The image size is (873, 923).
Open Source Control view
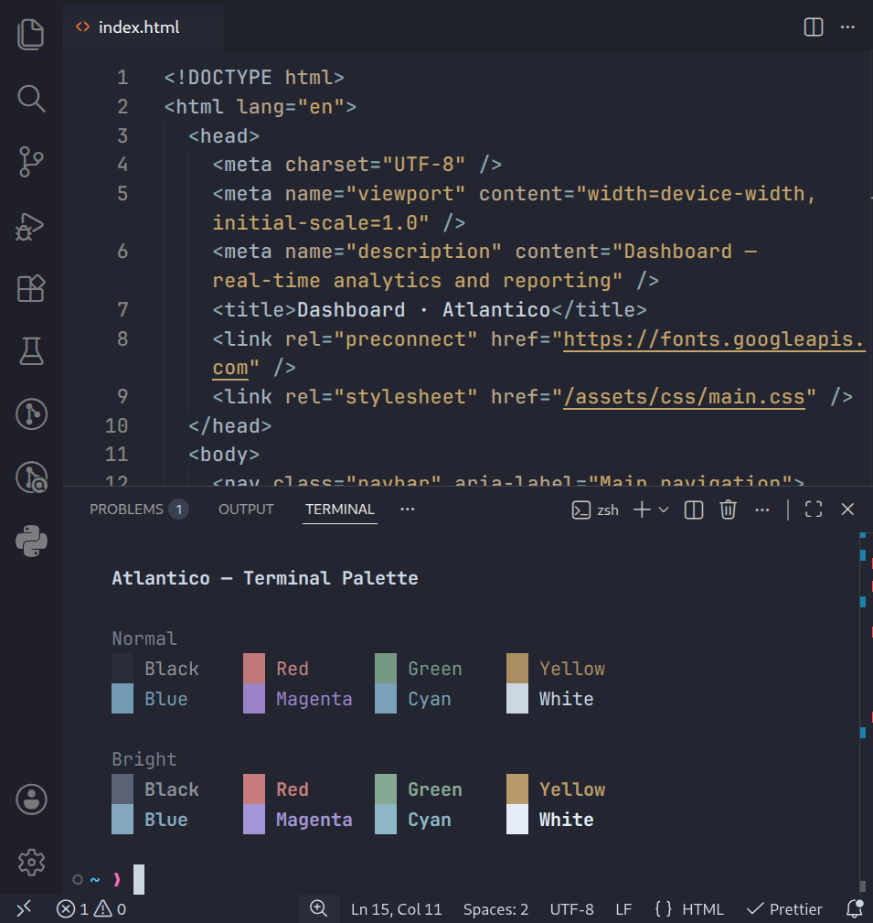(x=30, y=162)
